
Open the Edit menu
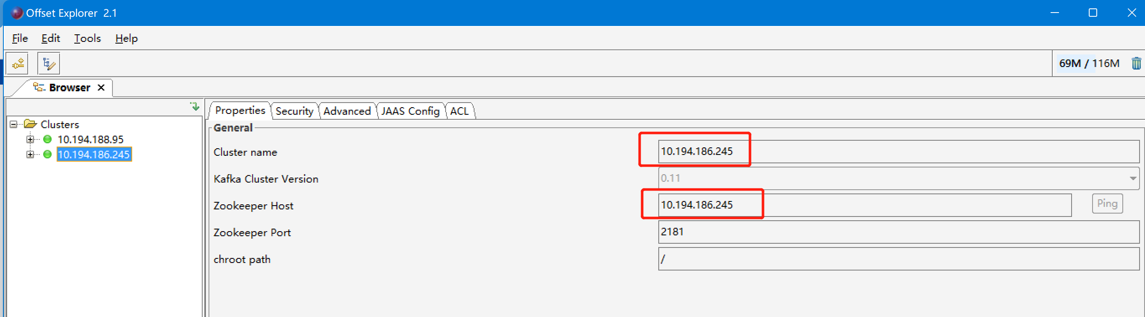click(x=51, y=39)
